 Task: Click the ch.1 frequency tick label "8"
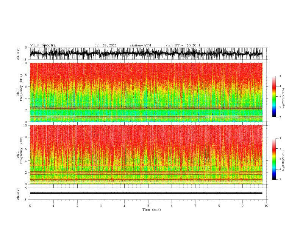27,75
